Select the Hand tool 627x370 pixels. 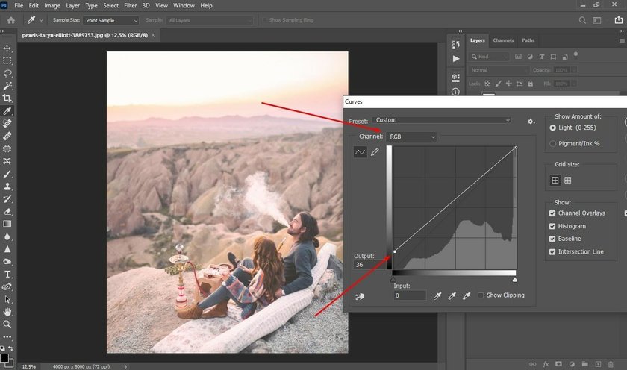pyautogui.click(x=7, y=312)
